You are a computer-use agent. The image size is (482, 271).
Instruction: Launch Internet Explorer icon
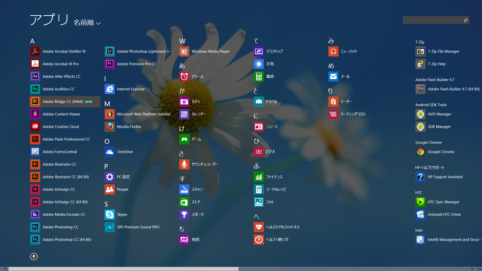(110, 89)
